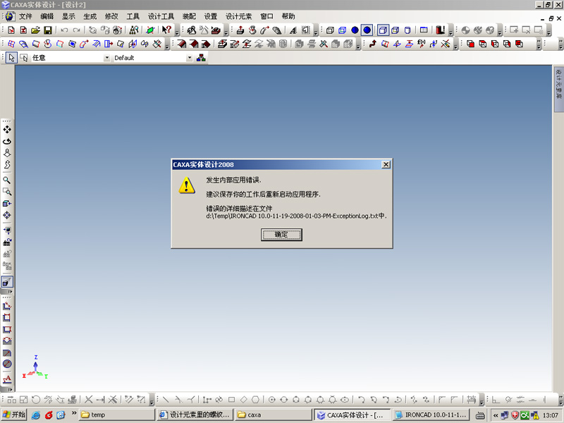Open the Default configuration dropdown
This screenshot has height=423, width=564.
[x=190, y=58]
